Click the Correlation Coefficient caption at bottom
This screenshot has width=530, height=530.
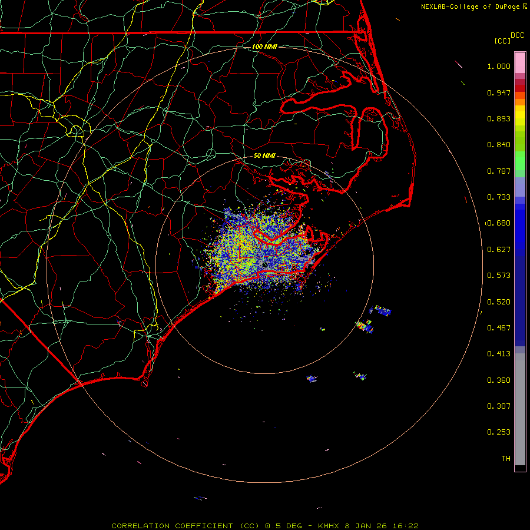(x=264, y=526)
